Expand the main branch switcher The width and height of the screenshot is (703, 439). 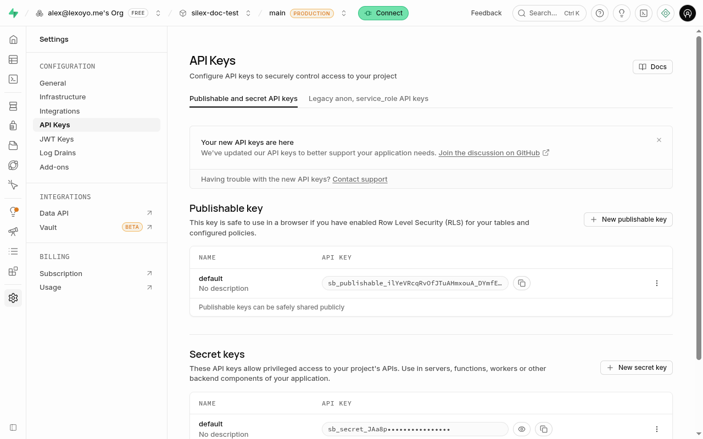coord(344,13)
